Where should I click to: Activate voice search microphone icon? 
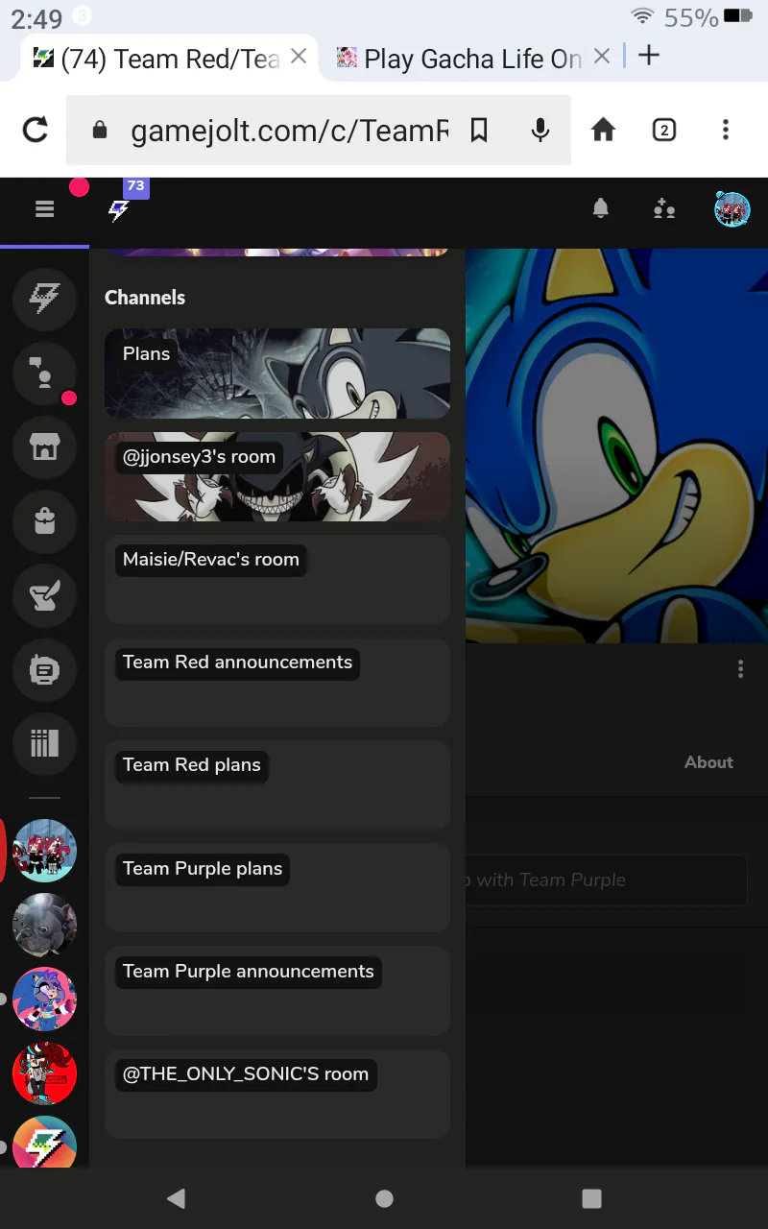(x=540, y=130)
